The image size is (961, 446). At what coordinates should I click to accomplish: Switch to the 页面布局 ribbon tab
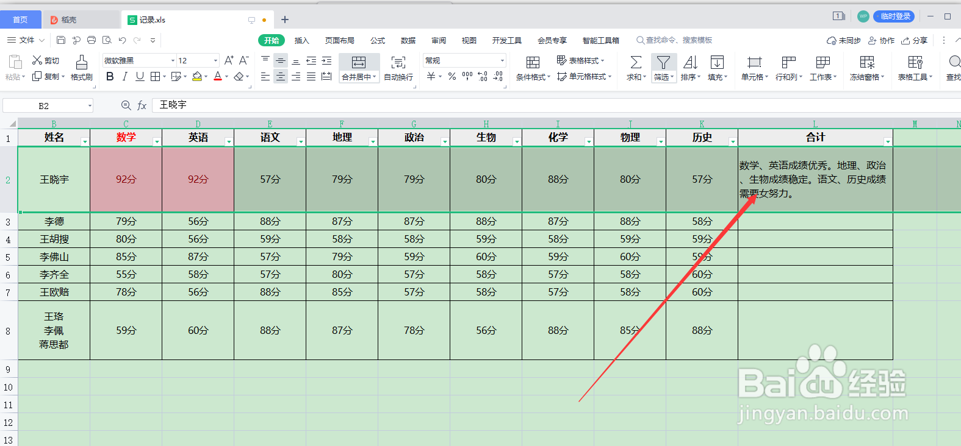tap(339, 40)
